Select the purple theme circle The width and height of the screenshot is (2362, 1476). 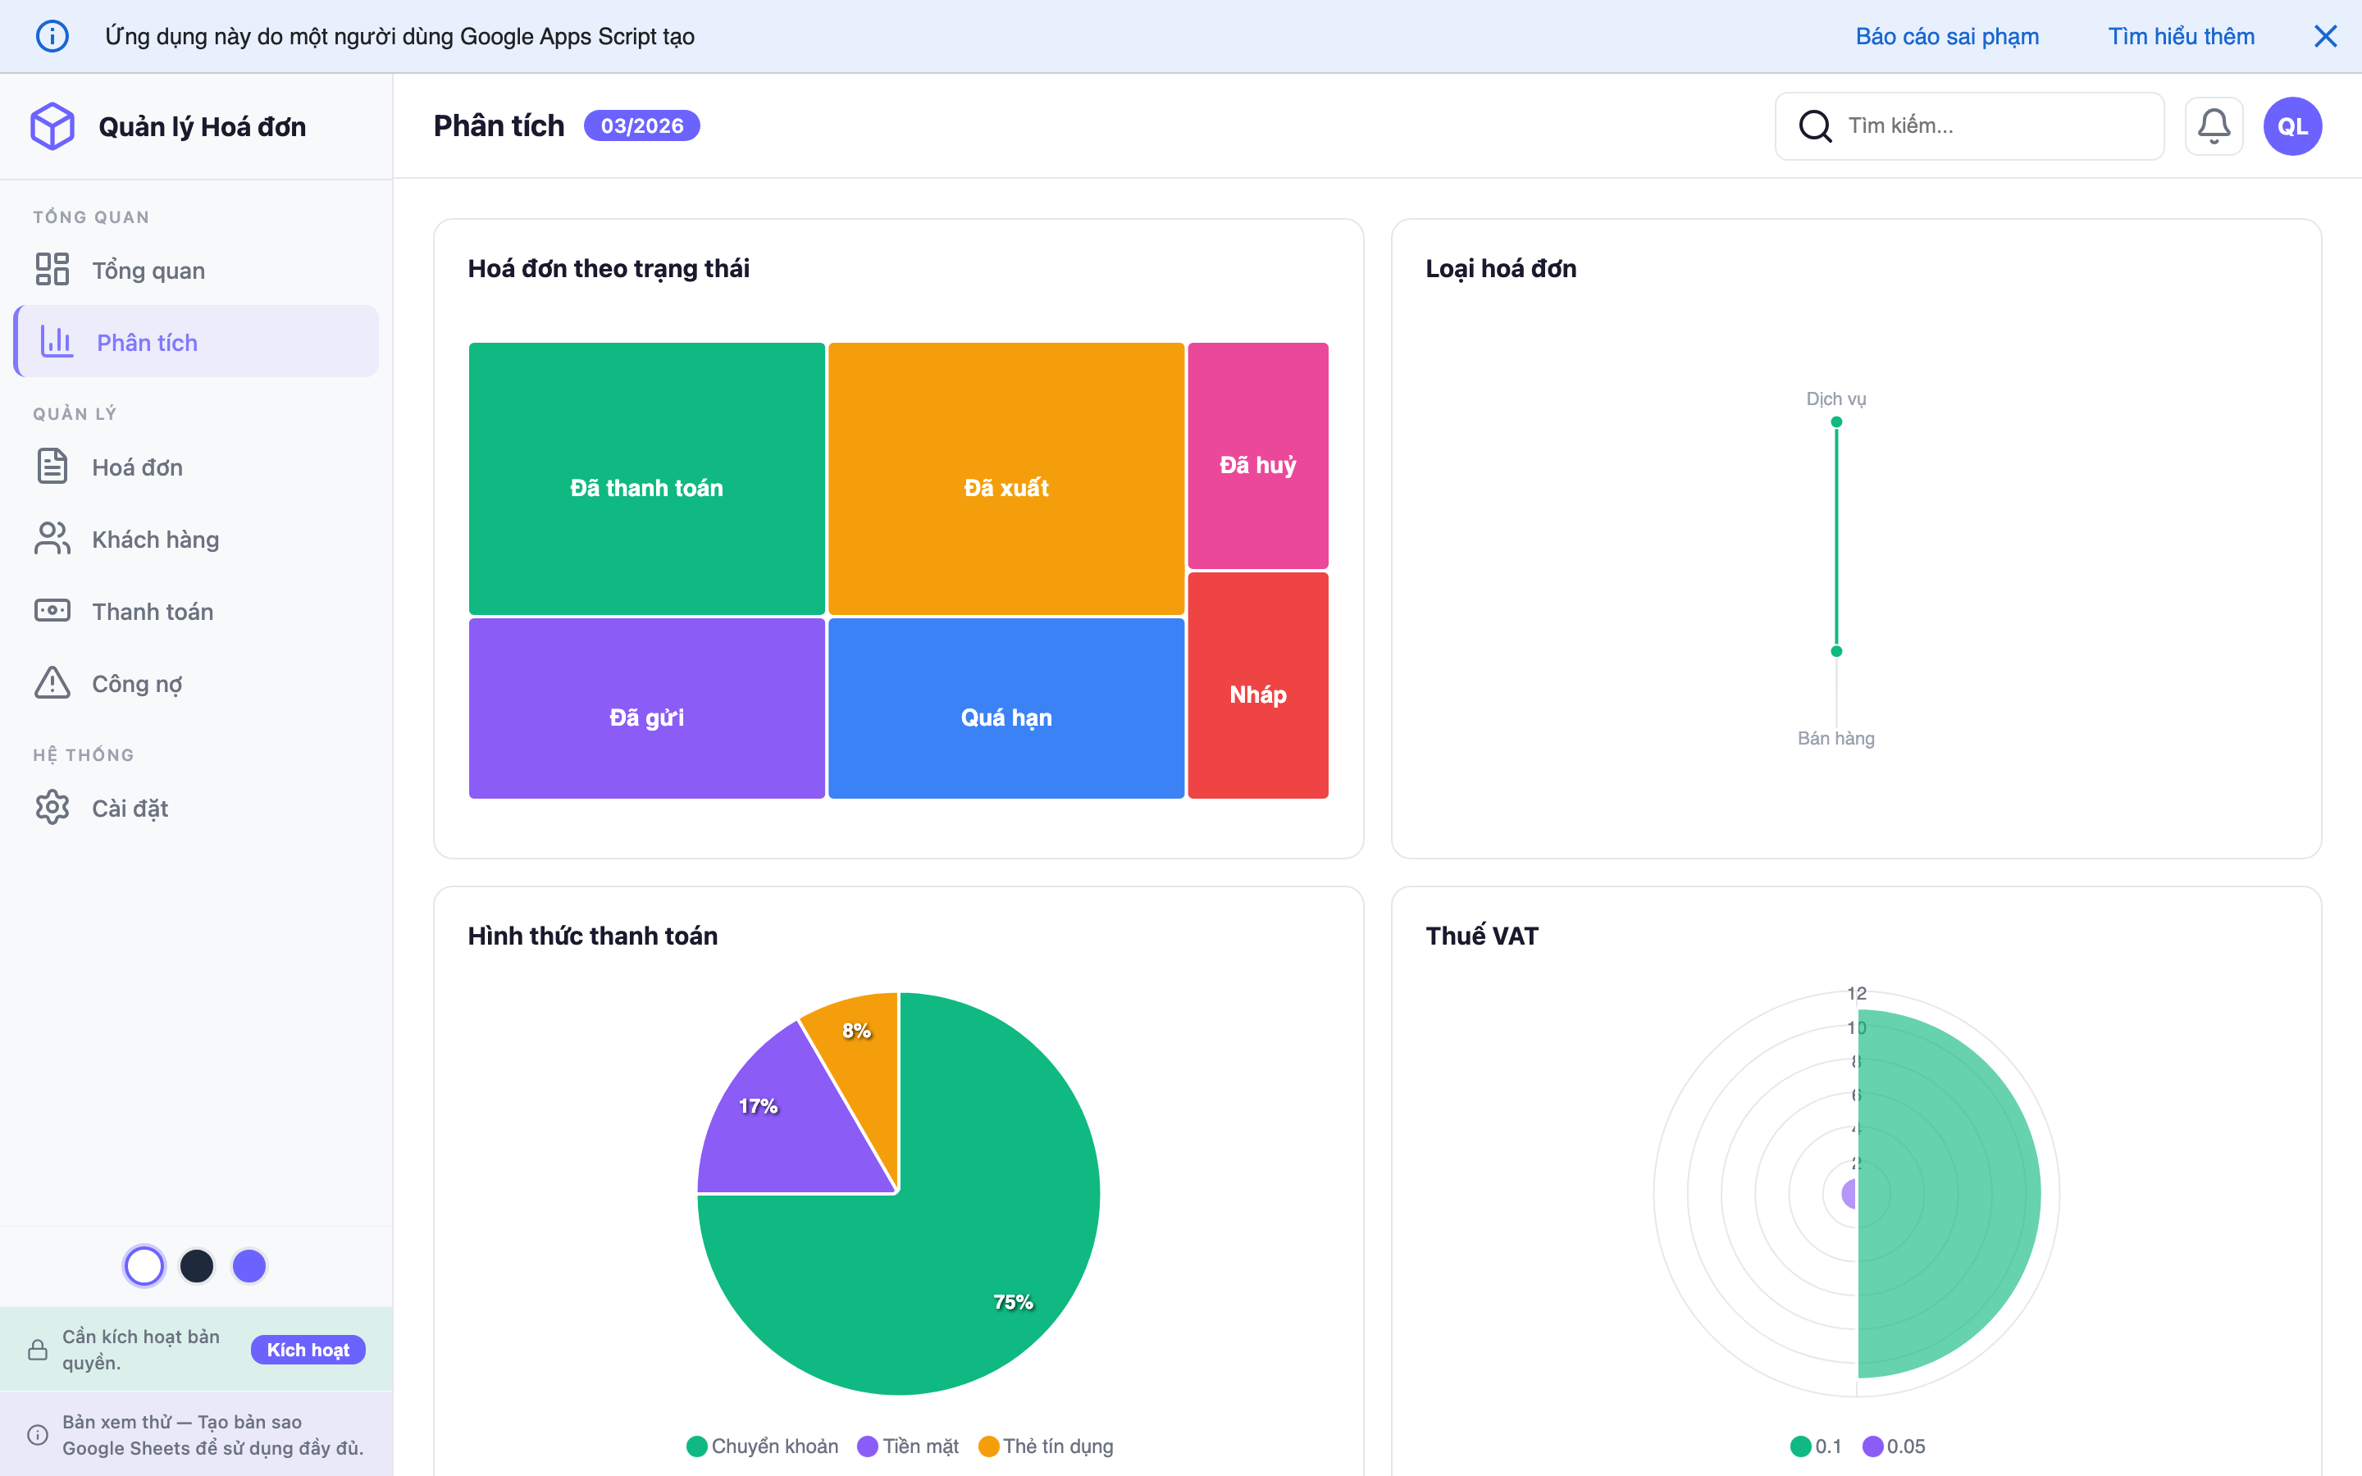click(x=250, y=1265)
